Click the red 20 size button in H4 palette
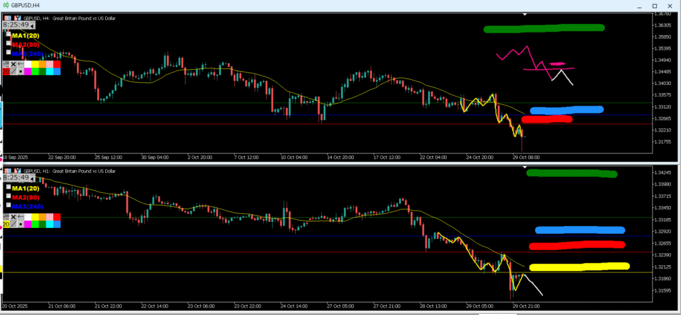The height and width of the screenshot is (315, 681). [6, 71]
